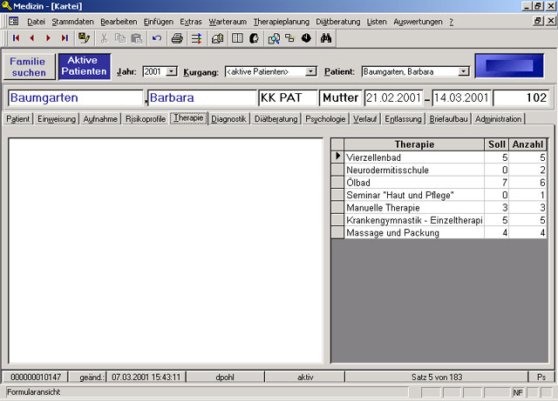The height and width of the screenshot is (401, 558).
Task: Click the large empty therapy notes area
Action: [166, 251]
